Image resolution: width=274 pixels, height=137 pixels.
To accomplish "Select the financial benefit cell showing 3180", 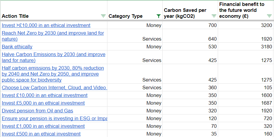I will tap(246, 47).
